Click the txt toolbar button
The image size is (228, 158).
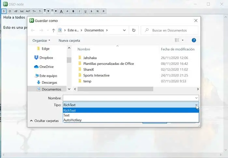pos(22,11)
